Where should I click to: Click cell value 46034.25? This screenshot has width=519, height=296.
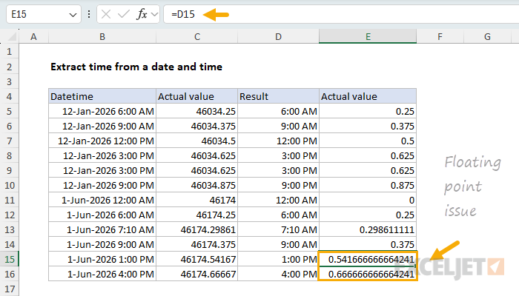click(197, 111)
